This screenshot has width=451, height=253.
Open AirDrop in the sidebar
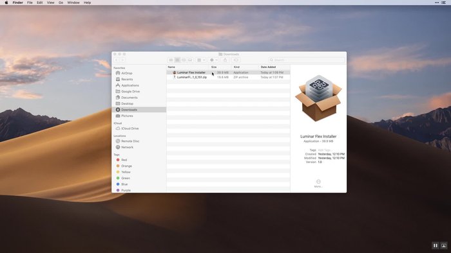[x=127, y=73]
